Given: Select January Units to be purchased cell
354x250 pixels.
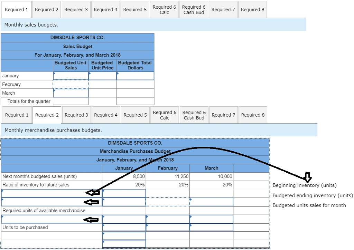Looking at the screenshot, I should pos(124,227).
